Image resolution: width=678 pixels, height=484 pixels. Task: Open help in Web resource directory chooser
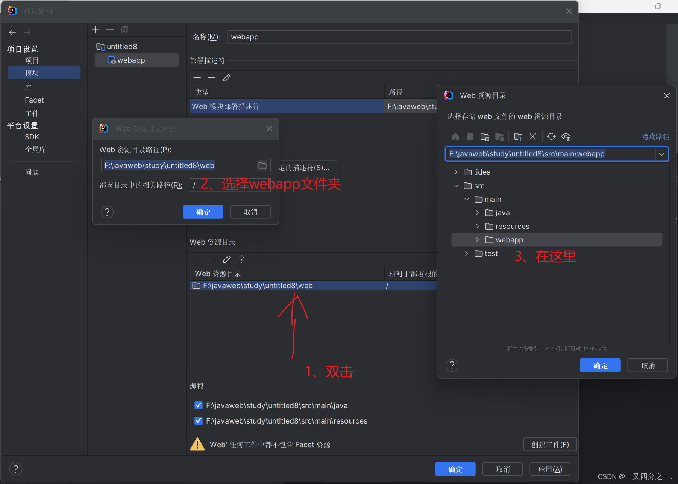pyautogui.click(x=452, y=365)
